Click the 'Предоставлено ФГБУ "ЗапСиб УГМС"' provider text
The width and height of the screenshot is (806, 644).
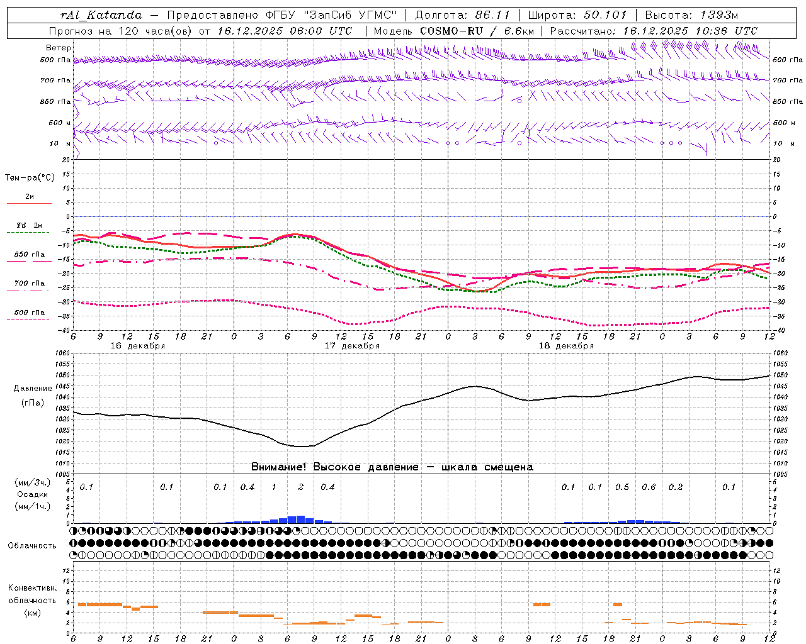point(281,14)
